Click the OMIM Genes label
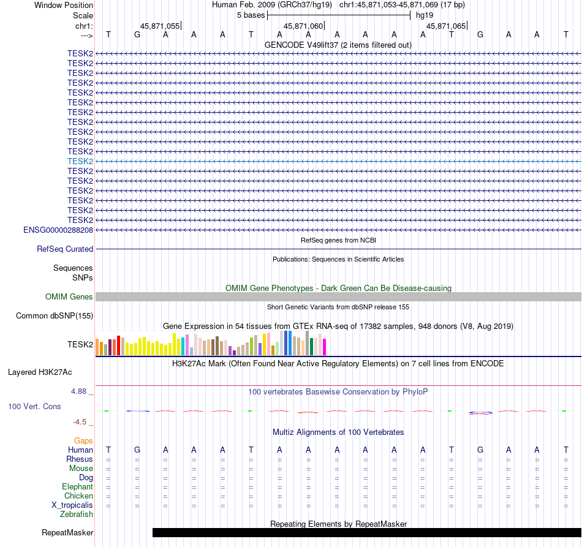Screen dimensions: 582x547 coord(69,297)
